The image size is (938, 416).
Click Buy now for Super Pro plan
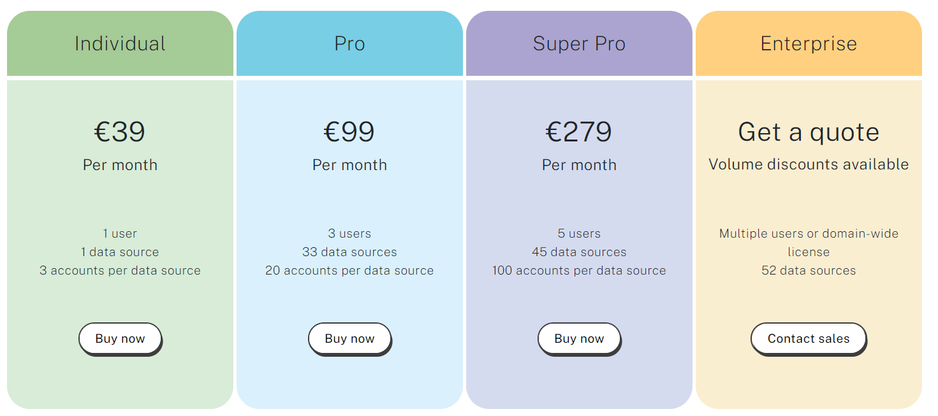579,338
